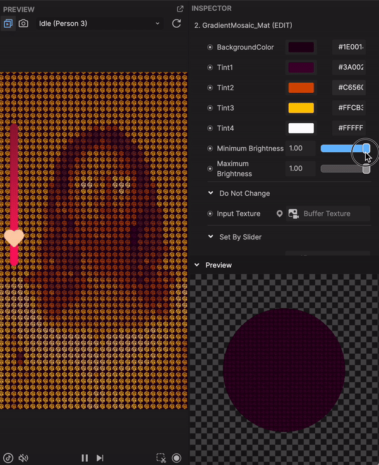
Task: Edit the BackgroundColor hex value field
Action: [349, 47]
